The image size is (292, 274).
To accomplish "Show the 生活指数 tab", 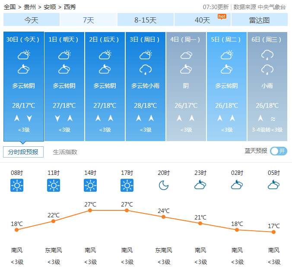I will 65,152.
